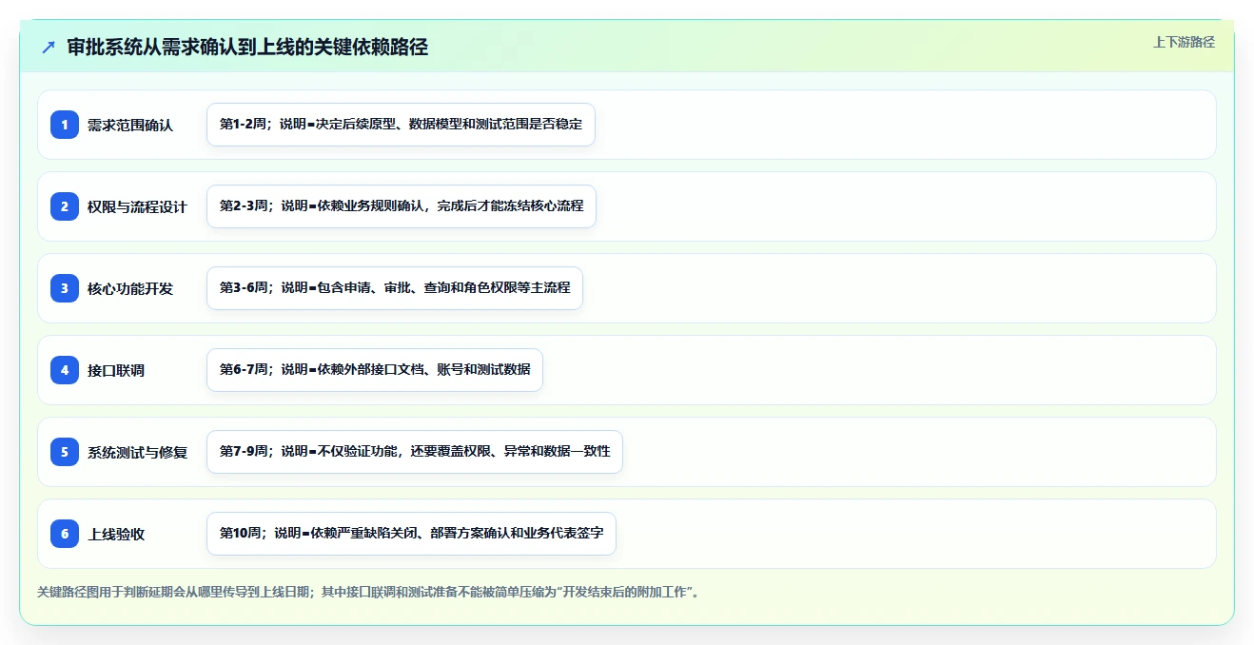Select the 系统测试与修复 step label

pos(137,452)
